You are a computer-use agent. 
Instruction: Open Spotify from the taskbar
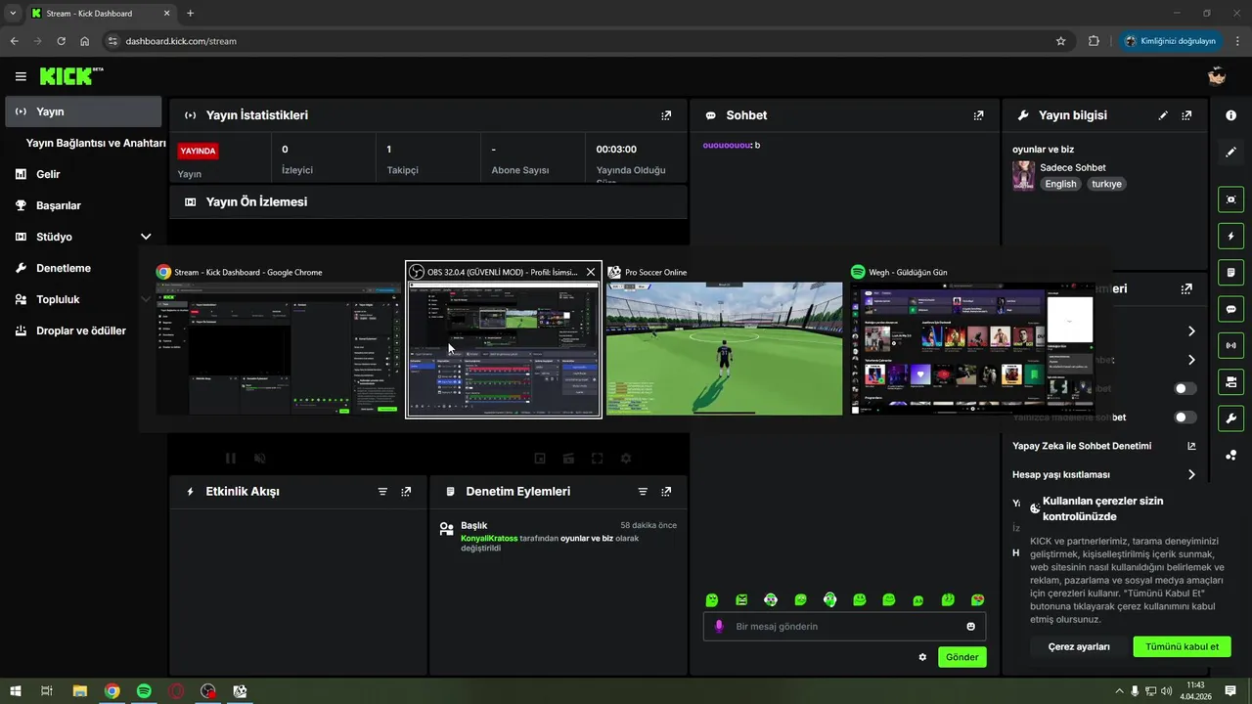pyautogui.click(x=144, y=691)
